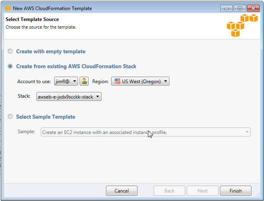264x201 pixels.
Task: Close the dialog with the red X
Action: [x=253, y=8]
